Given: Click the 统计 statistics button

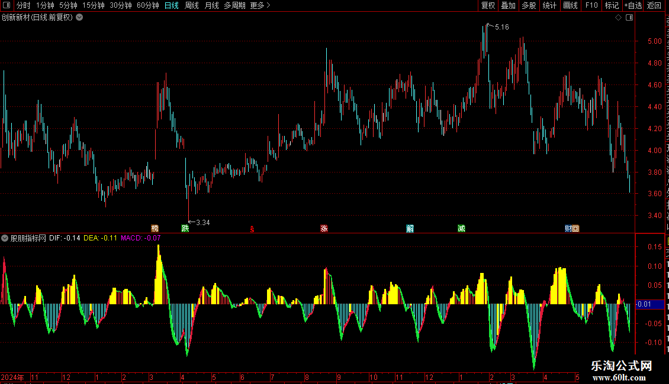Looking at the screenshot, I should tap(549, 5).
